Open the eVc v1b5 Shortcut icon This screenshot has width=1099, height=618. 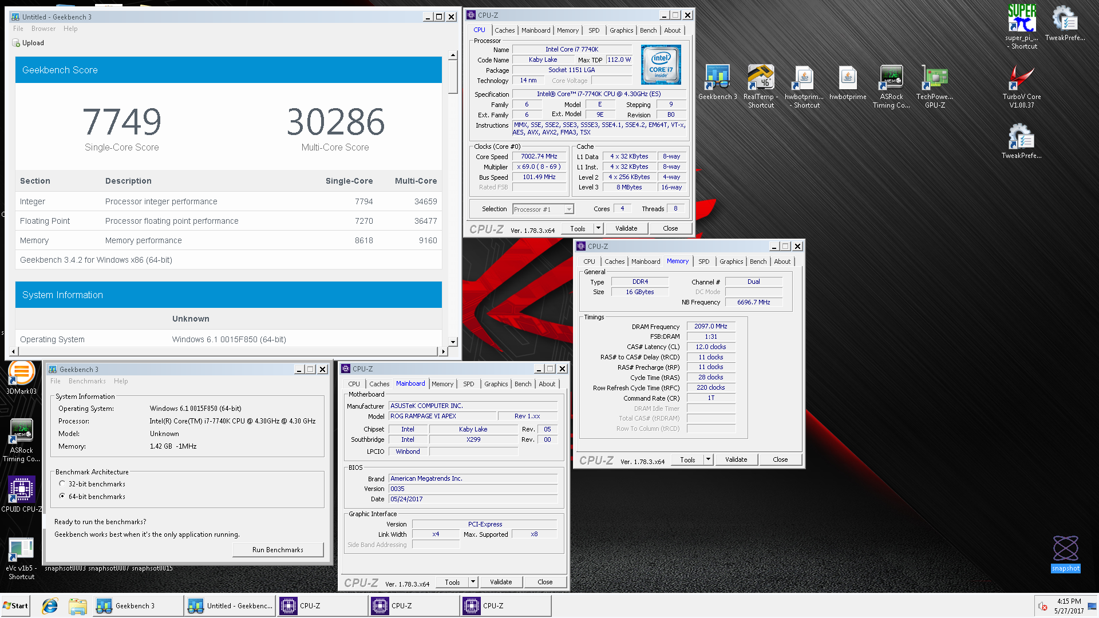(x=21, y=559)
